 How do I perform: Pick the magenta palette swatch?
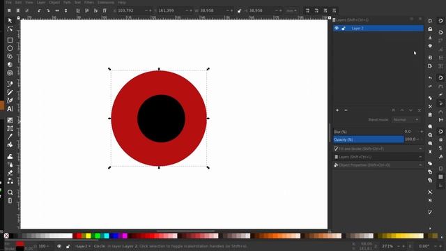point(125,236)
